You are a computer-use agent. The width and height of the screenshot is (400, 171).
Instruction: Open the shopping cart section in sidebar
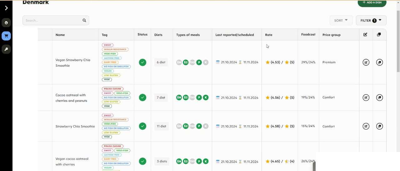point(6,36)
